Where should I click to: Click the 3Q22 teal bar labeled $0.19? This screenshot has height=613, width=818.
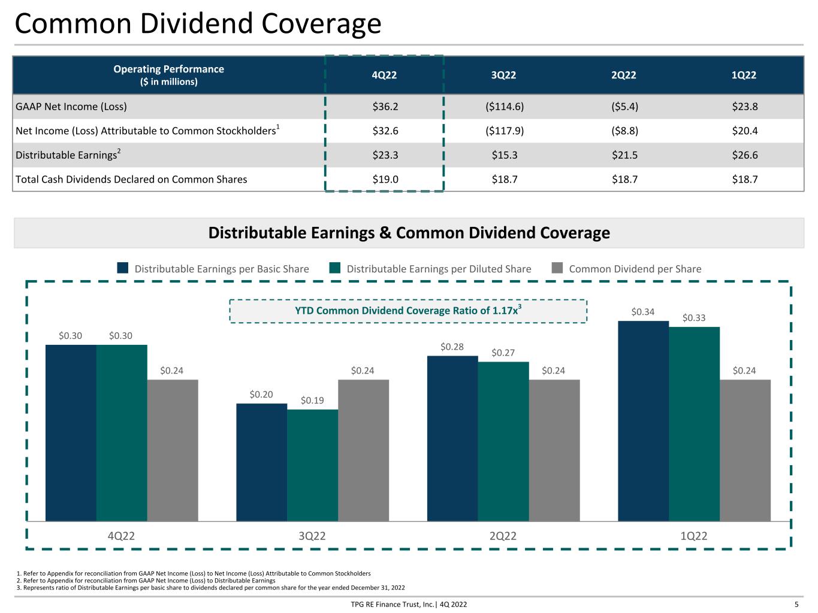(x=312, y=465)
